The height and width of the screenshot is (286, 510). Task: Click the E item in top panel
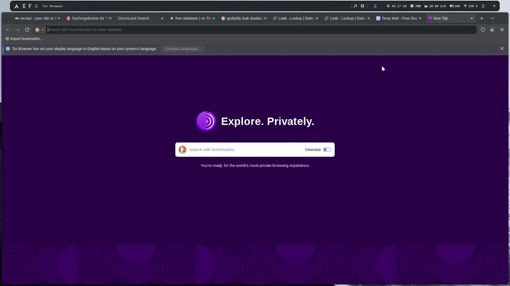pyautogui.click(x=24, y=6)
